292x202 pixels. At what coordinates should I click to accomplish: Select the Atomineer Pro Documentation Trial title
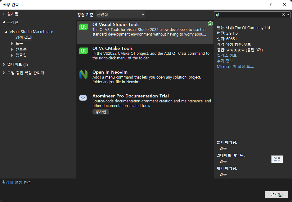click(x=131, y=96)
